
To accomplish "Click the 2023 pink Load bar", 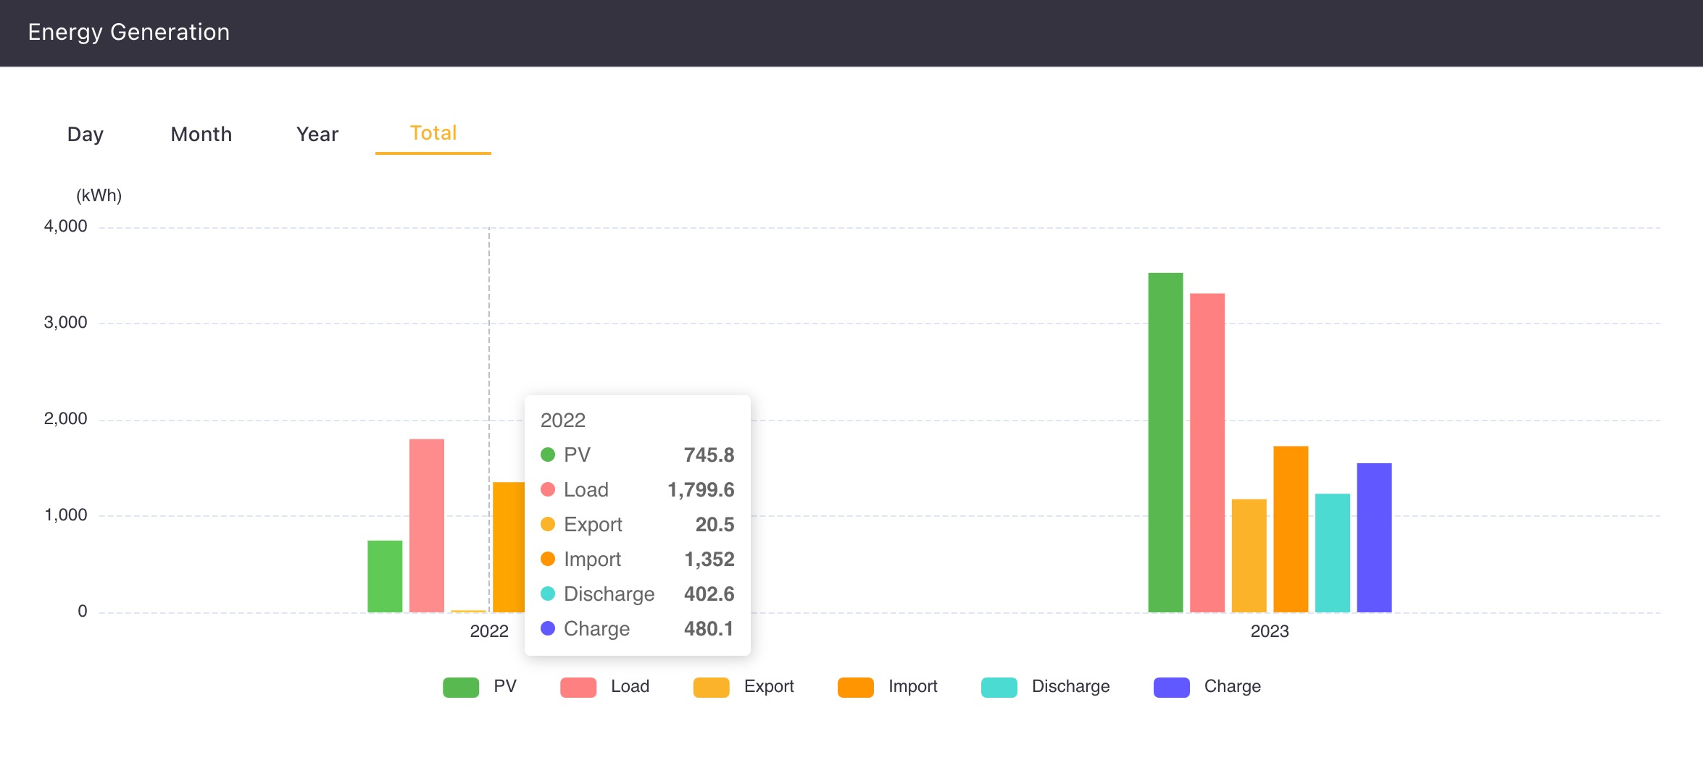I will [x=1207, y=453].
